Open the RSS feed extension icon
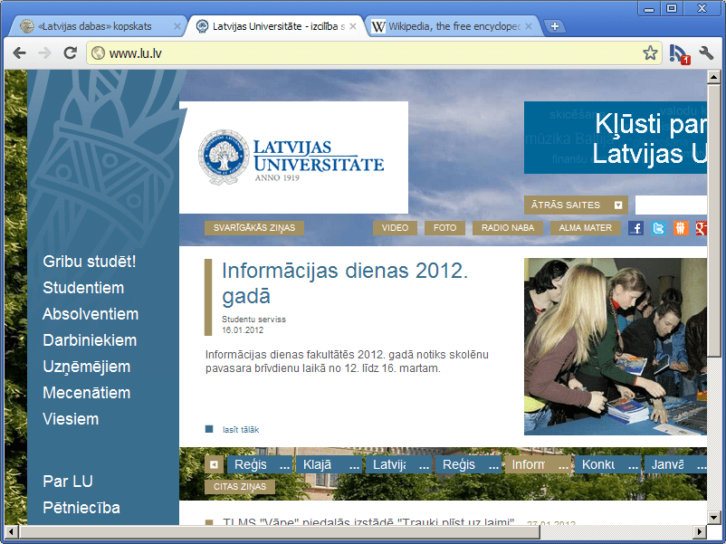The image size is (726, 544). click(679, 53)
